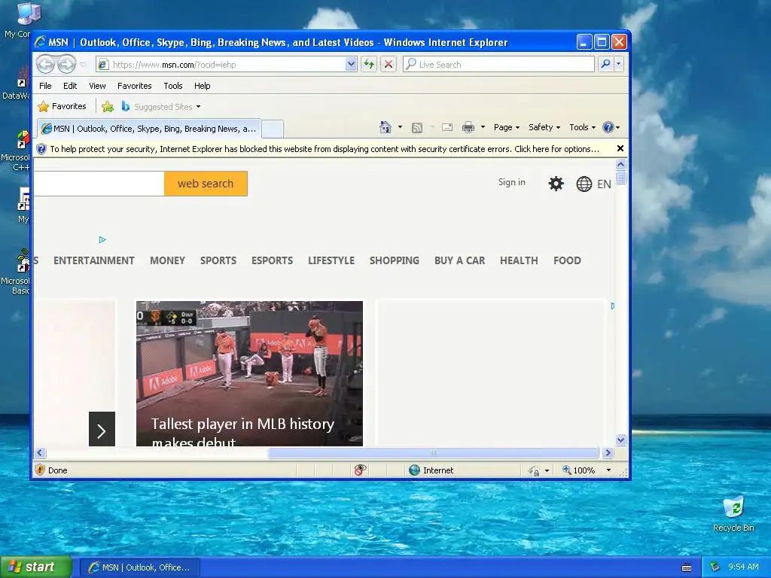This screenshot has height=578, width=771.
Task: Click the horizontal scrollbar right arrow
Action: tap(608, 452)
